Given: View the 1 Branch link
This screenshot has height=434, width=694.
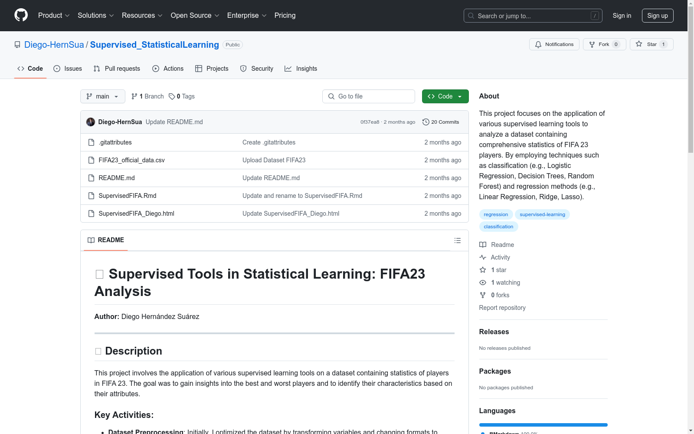Looking at the screenshot, I should click(x=147, y=96).
